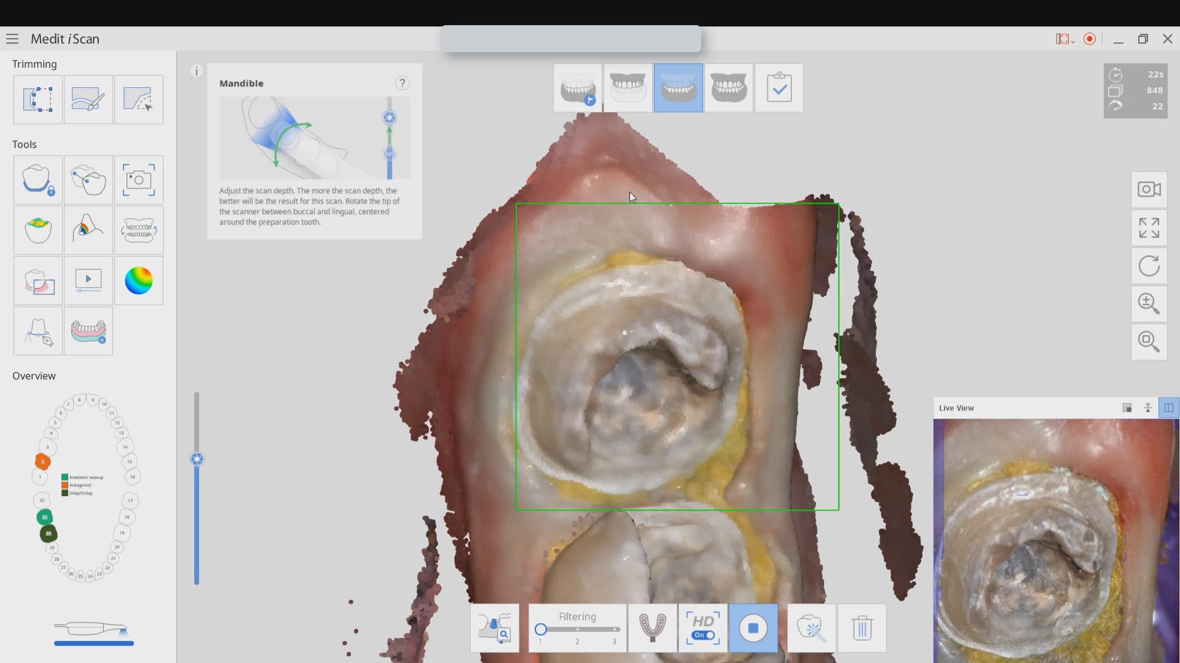Open the hamburger main menu
The height and width of the screenshot is (663, 1180).
12,39
